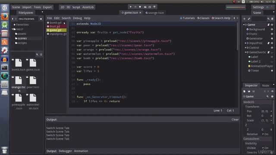Open Firefox from the launcher
Image resolution: width=276 pixels, height=155 pixels.
click(5, 17)
